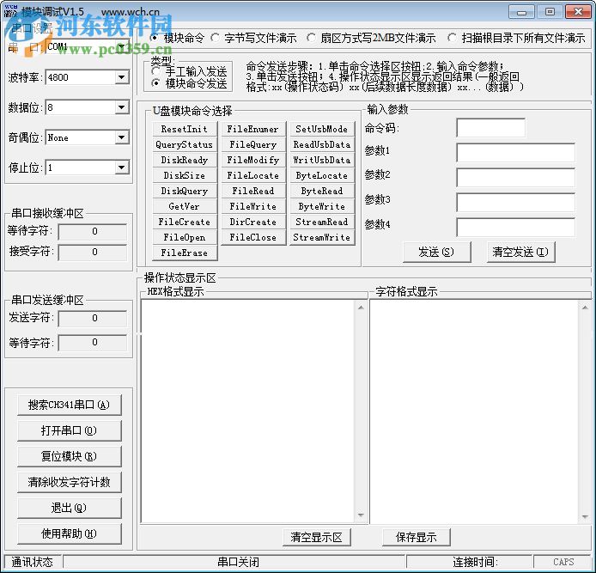Screen dimensions: 596x573
Task: Focus the 参数1 input field
Action: pyautogui.click(x=516, y=152)
